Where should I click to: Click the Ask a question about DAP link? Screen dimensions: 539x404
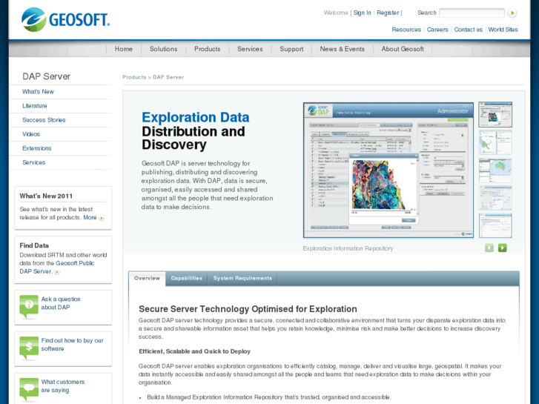tap(61, 303)
